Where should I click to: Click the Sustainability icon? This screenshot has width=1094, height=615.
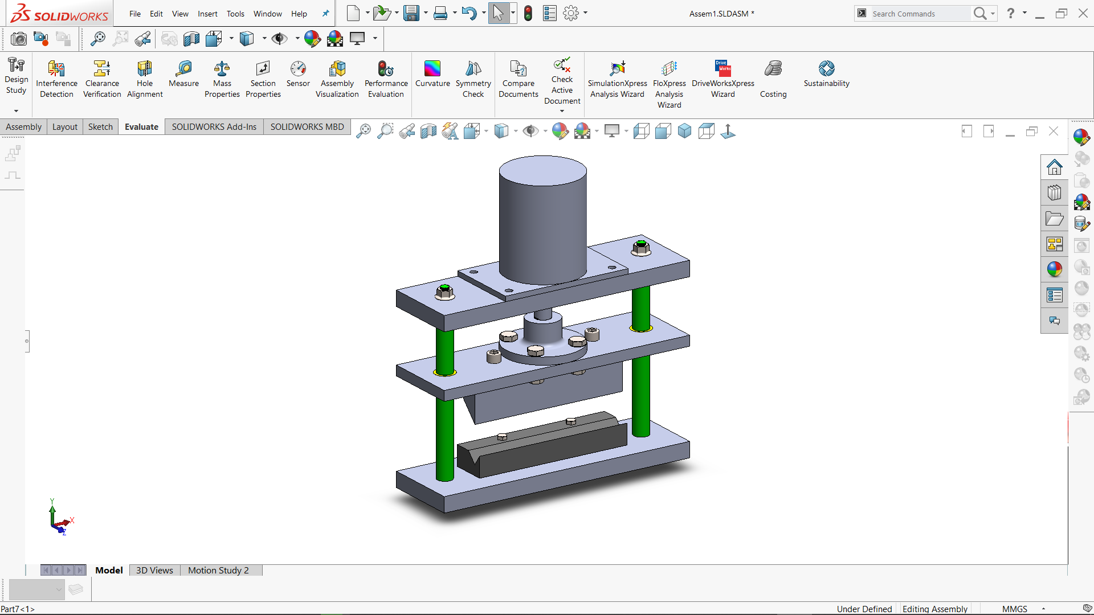[826, 73]
